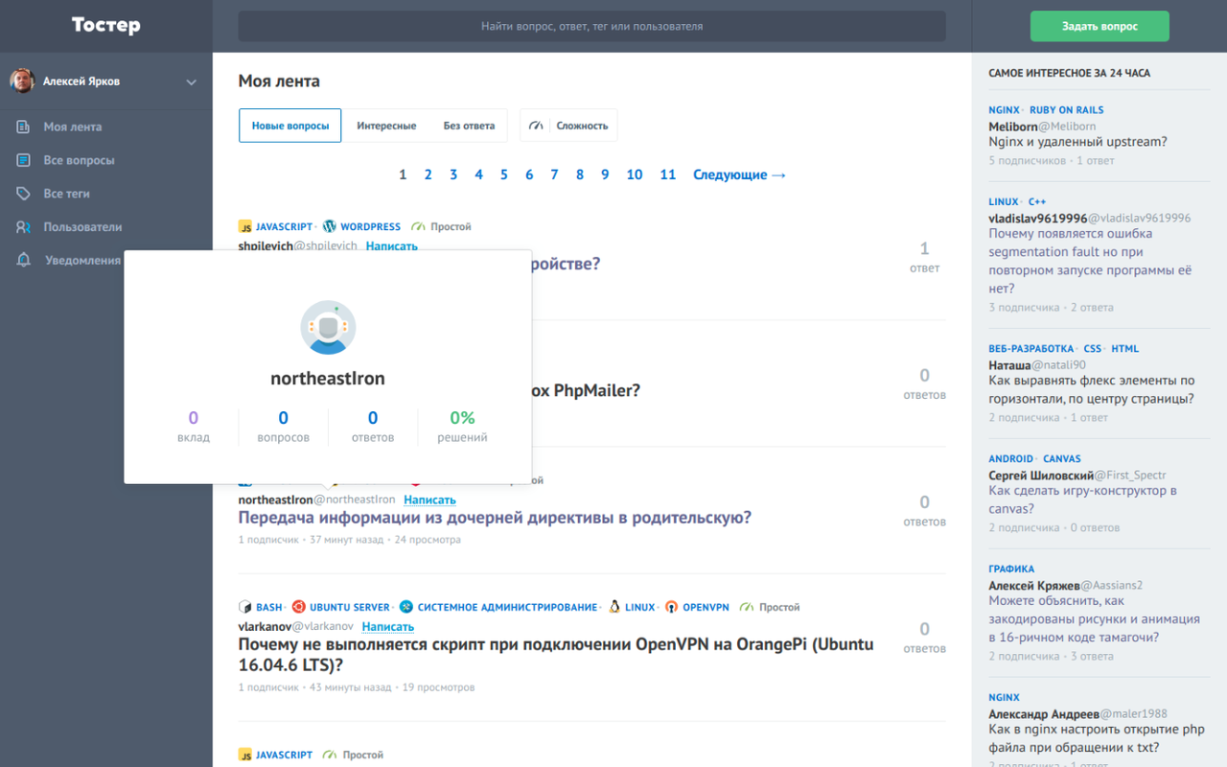Click 0 ответов stat in popup
The width and height of the screenshot is (1227, 767).
[373, 427]
